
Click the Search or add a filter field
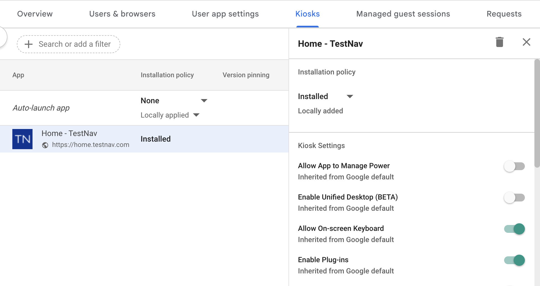click(x=75, y=44)
